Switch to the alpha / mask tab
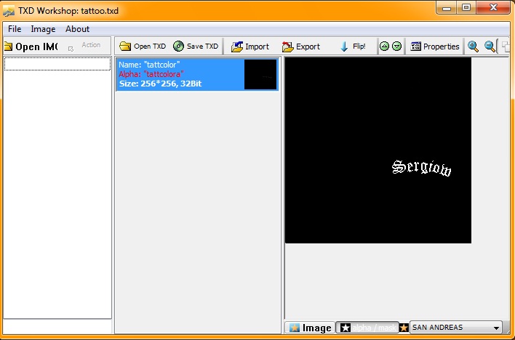 [x=368, y=328]
